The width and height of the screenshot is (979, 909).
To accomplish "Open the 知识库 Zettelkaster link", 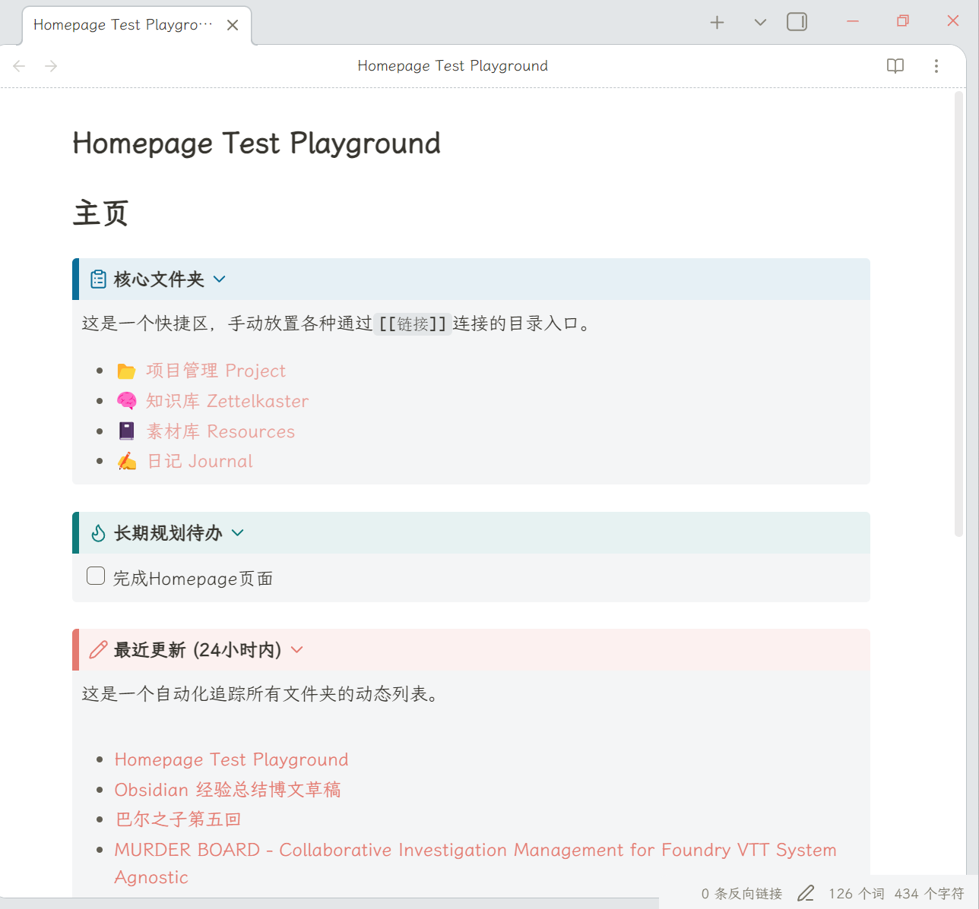I will click(x=227, y=401).
